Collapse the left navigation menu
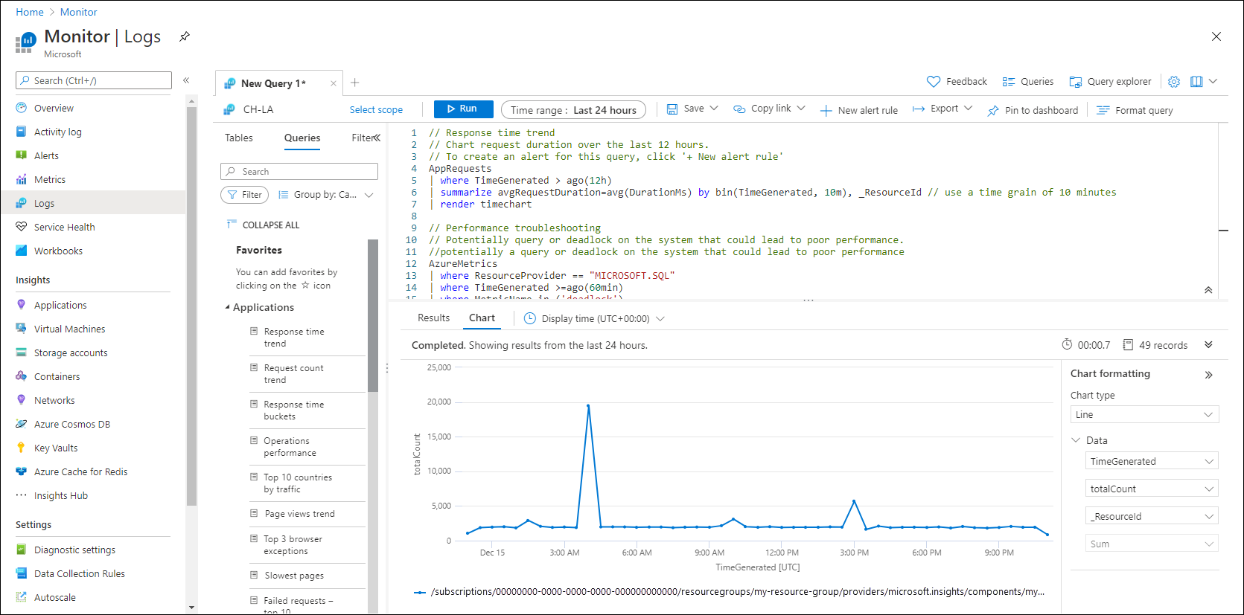The height and width of the screenshot is (615, 1244). pos(186,80)
